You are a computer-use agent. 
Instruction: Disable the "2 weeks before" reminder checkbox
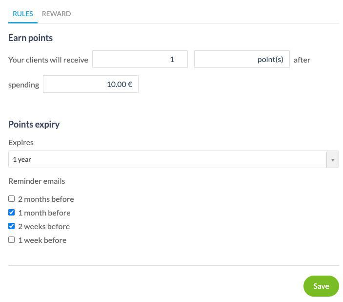tap(12, 226)
